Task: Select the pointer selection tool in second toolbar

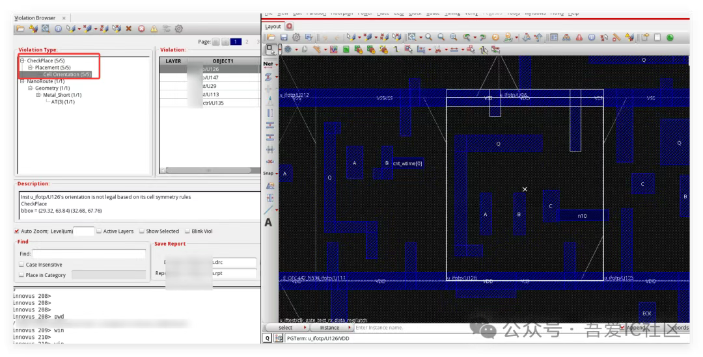Action: pos(270,49)
